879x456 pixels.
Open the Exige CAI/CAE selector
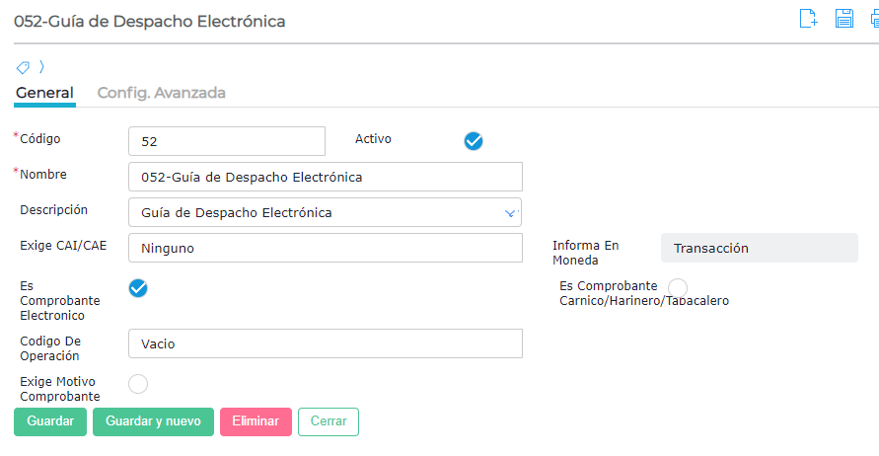[325, 249]
